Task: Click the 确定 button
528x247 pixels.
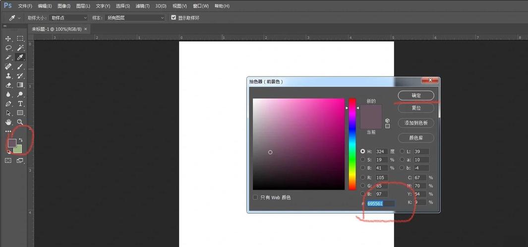Action: click(416, 95)
